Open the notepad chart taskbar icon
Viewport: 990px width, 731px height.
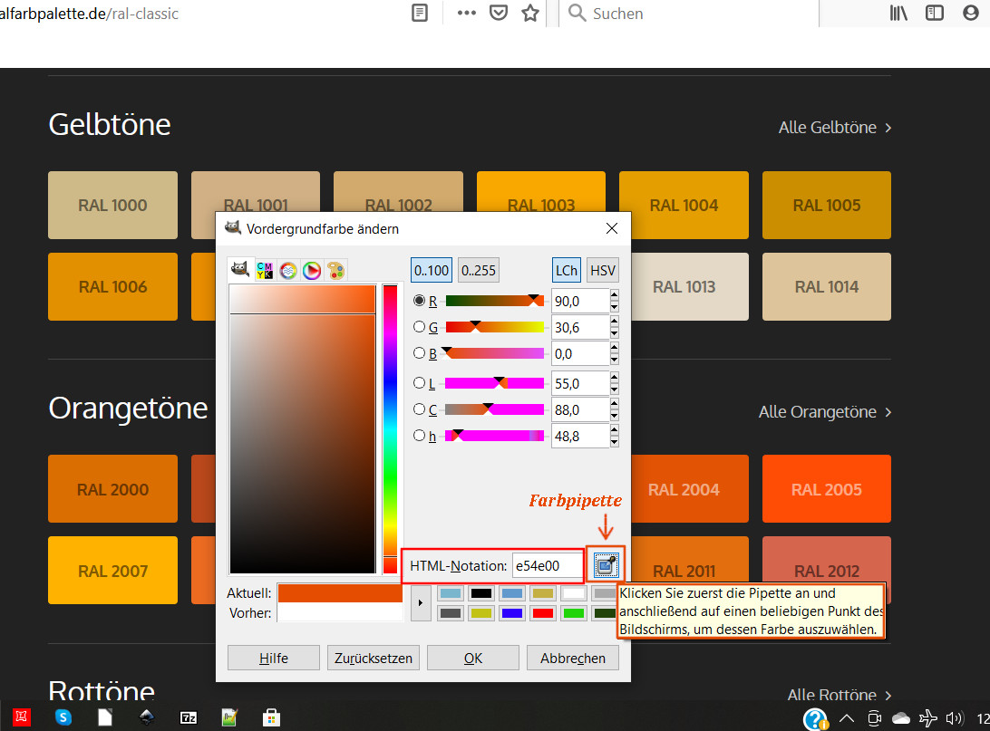pyautogui.click(x=230, y=717)
